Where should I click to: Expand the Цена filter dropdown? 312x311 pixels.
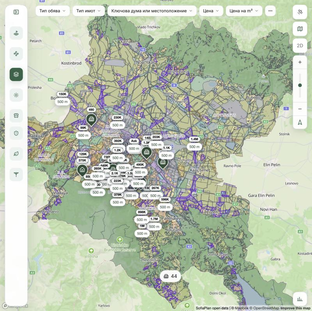211,11
